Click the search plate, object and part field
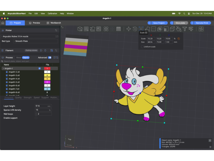The width and height of the screenshot is (214, 161). coord(30,61)
